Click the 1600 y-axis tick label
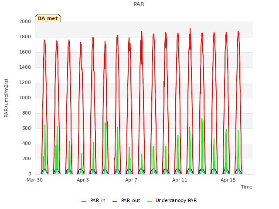 [x=25, y=52]
